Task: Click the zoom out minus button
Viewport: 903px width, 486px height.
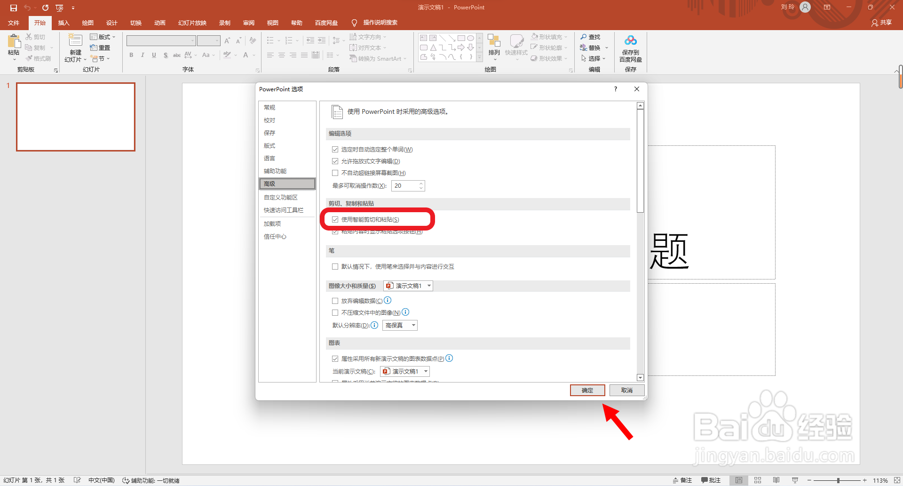Action: point(809,480)
